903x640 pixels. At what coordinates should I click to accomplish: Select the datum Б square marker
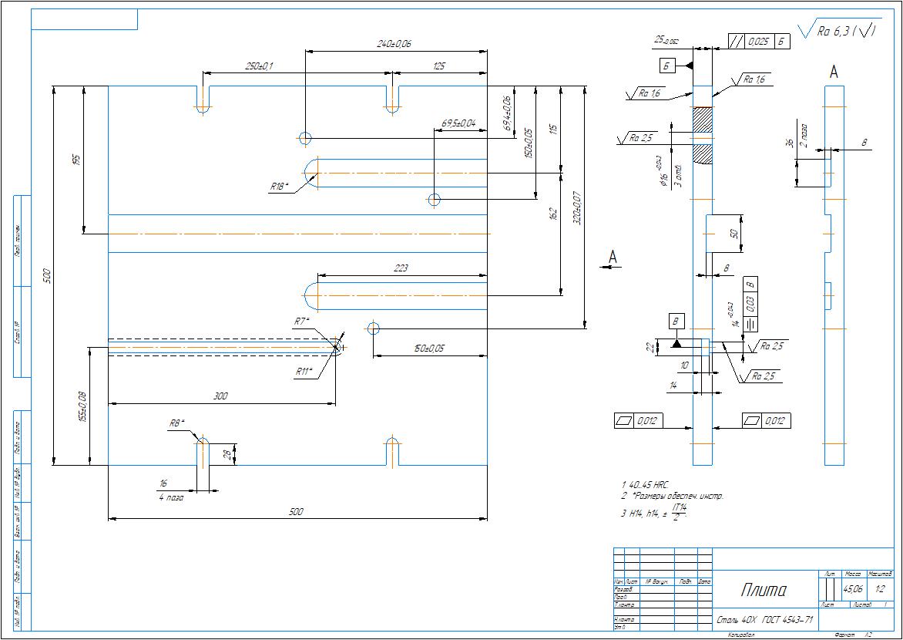(667, 66)
